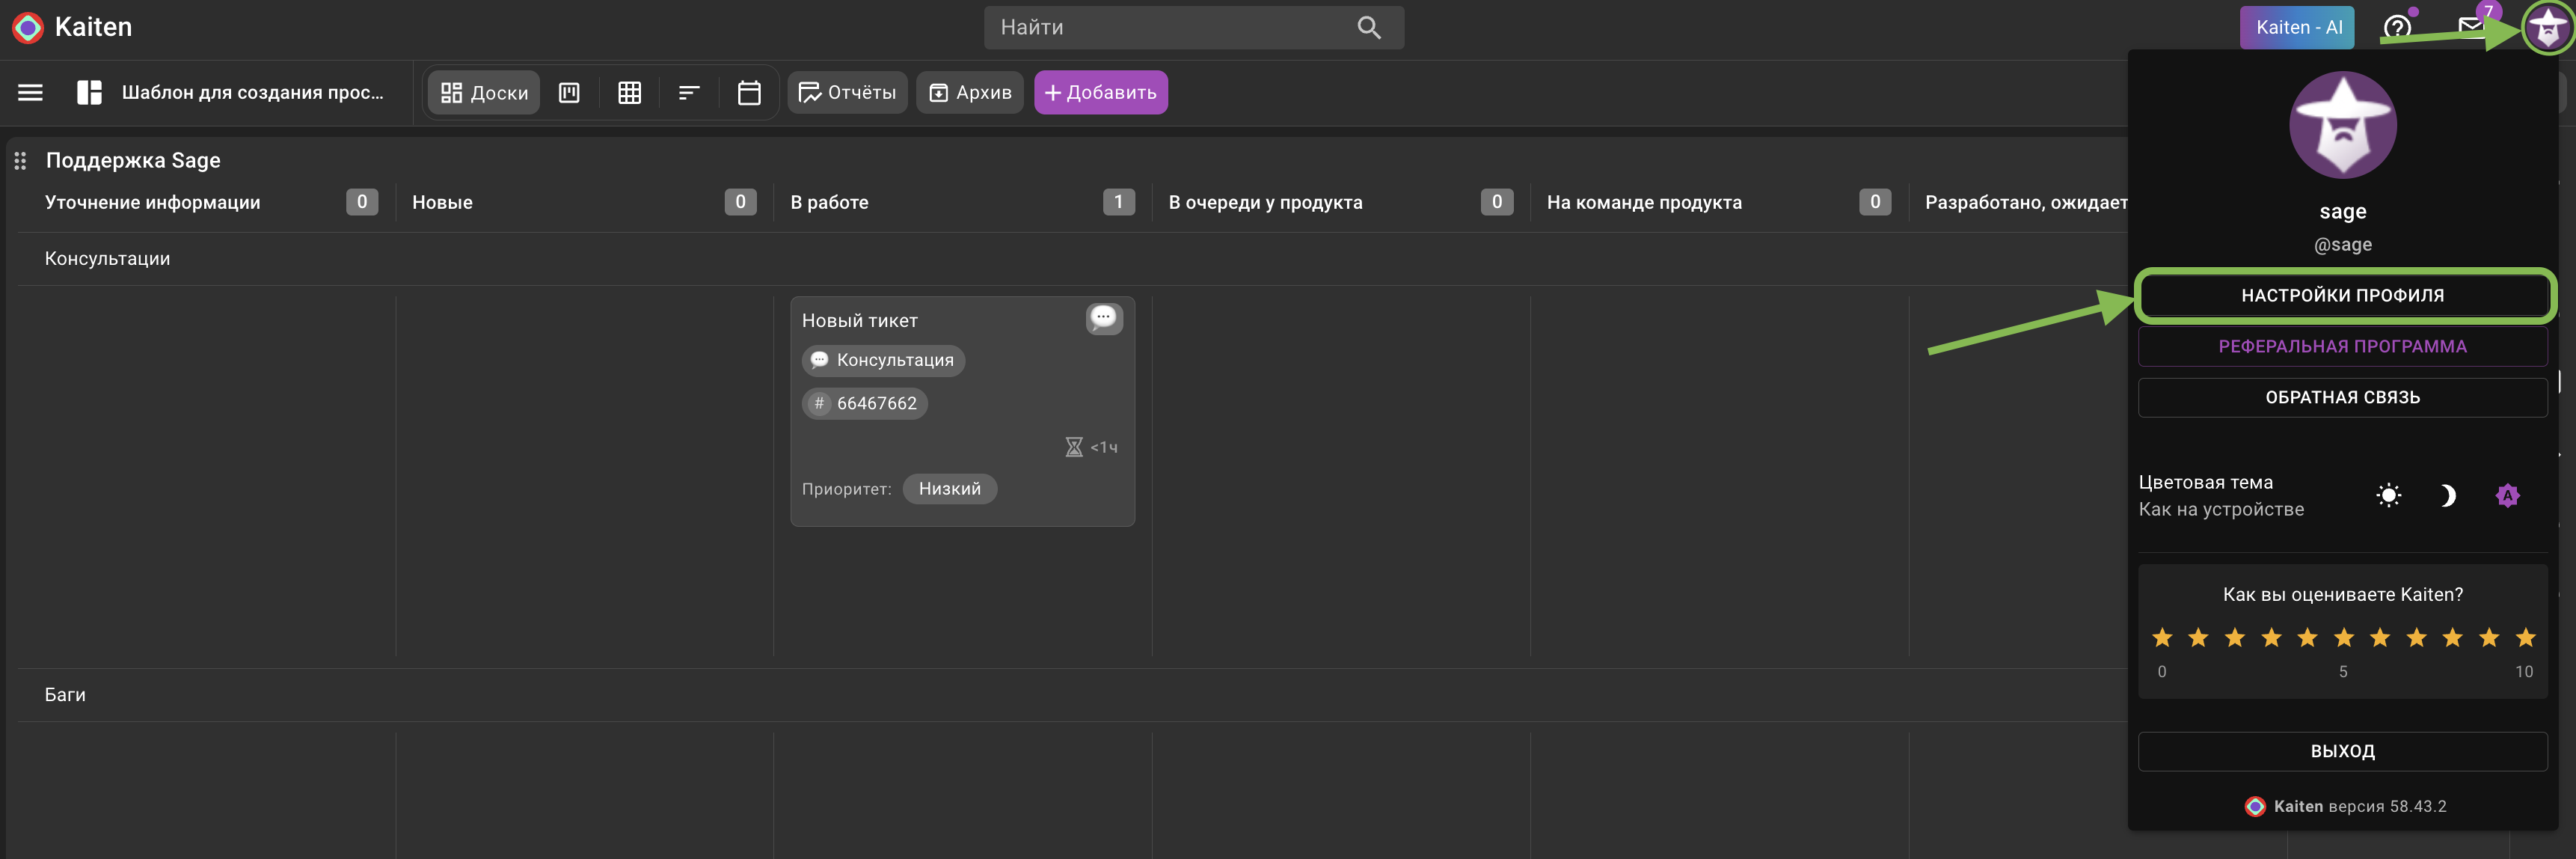The image size is (2576, 859).
Task: Open the Шаблон для создания space title
Action: (x=252, y=92)
